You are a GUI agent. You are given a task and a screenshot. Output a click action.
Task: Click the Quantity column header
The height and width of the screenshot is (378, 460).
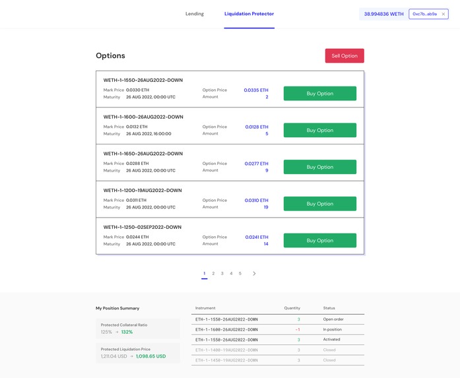tap(292, 308)
